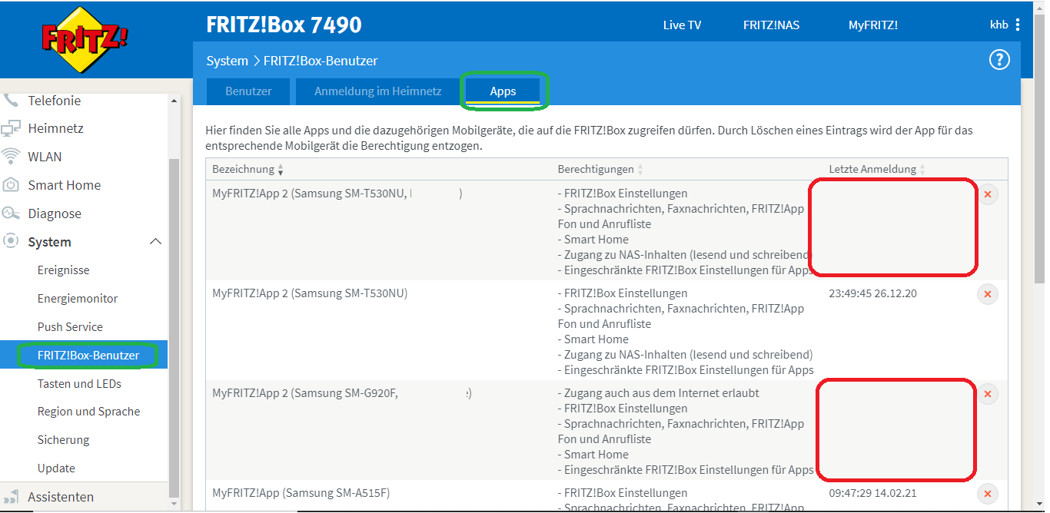Viewport: 1050px width, 513px height.
Task: Click the Heimnetz network icon
Action: point(11,128)
